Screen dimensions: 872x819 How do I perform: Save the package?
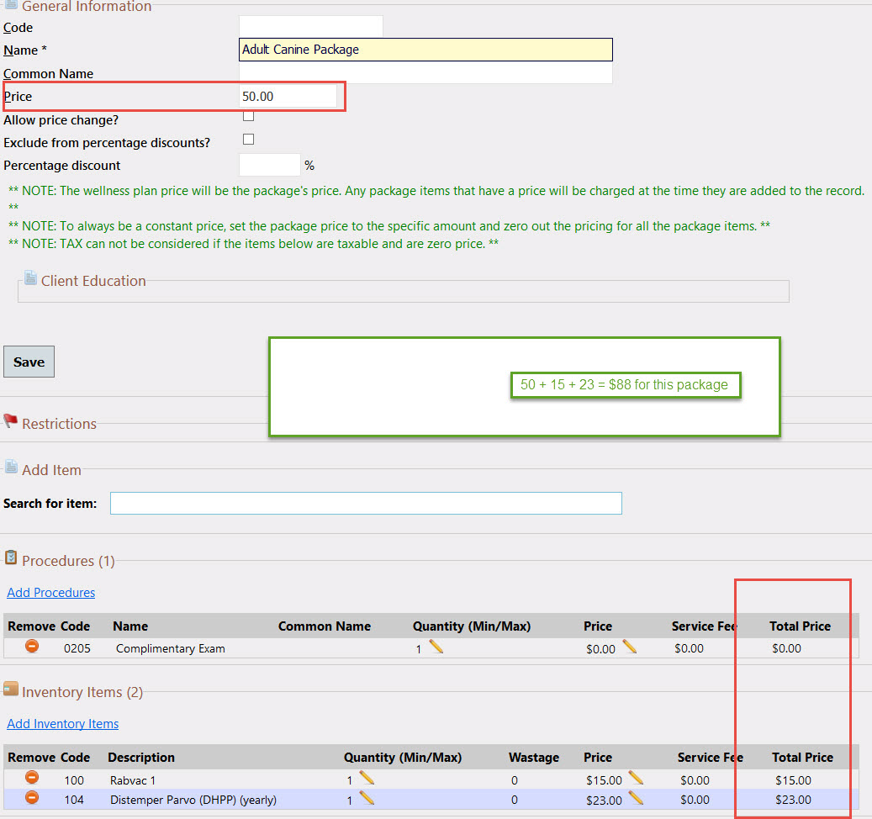(29, 362)
